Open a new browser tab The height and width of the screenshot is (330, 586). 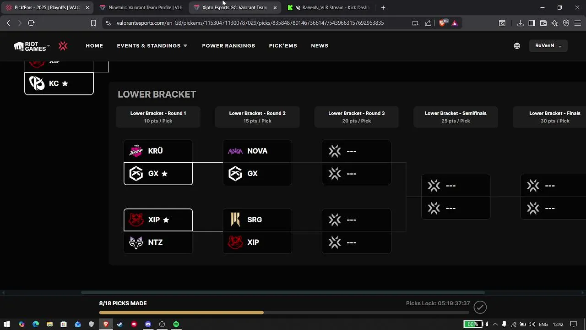pos(383,7)
